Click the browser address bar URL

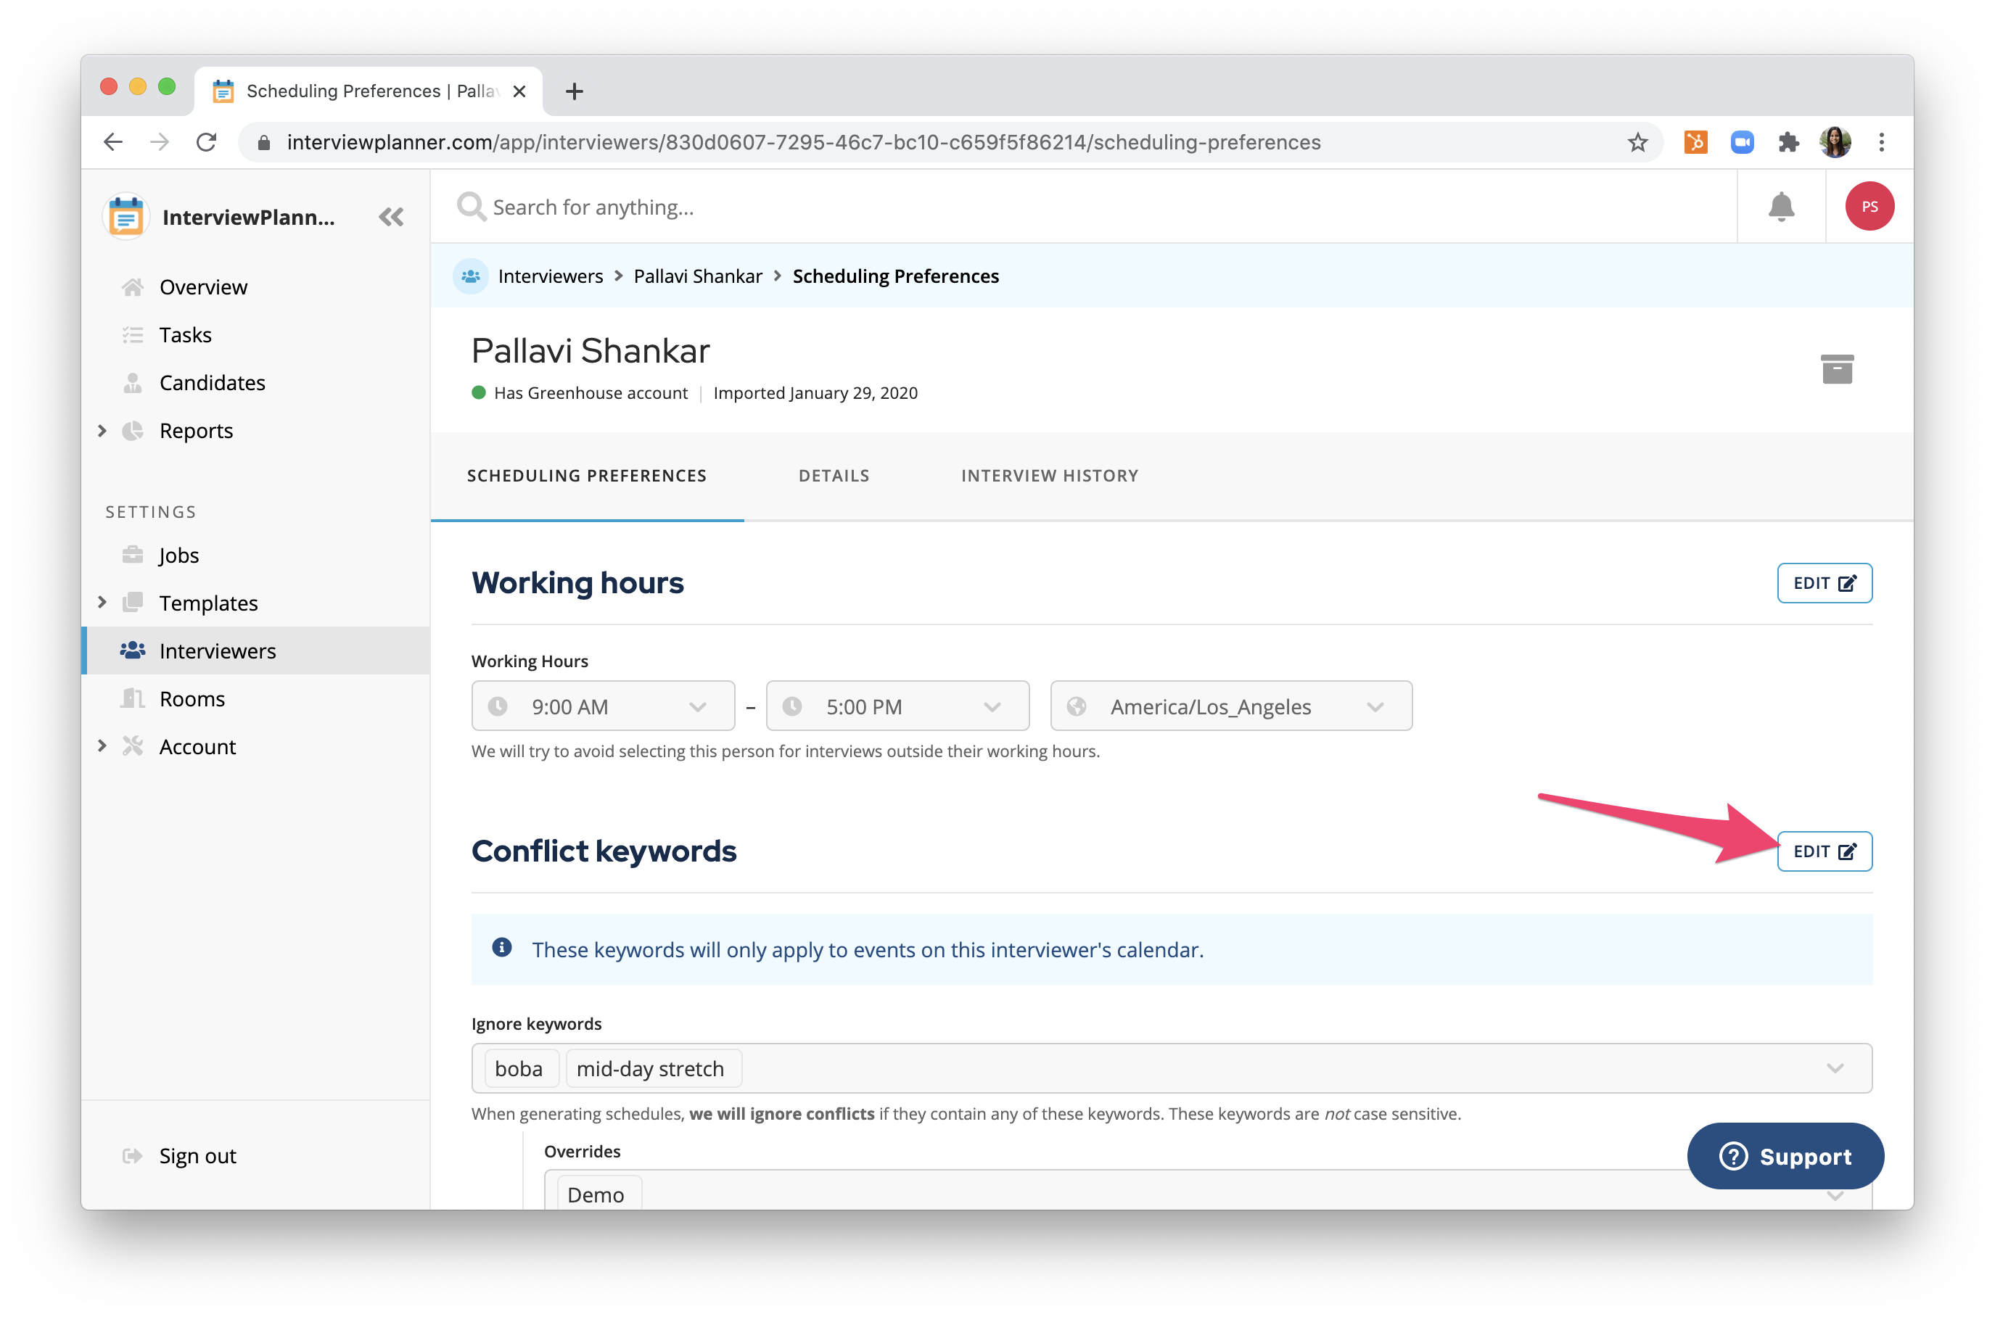(x=803, y=142)
